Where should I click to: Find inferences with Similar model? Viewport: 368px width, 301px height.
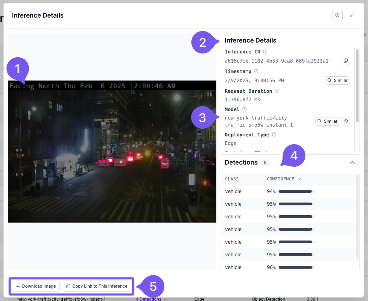pyautogui.click(x=327, y=121)
